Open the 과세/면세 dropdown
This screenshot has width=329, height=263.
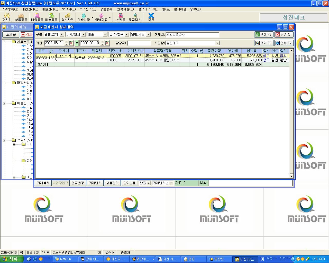click(84, 34)
